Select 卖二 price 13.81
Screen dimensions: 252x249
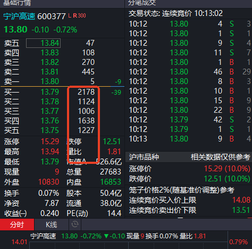coord(50,72)
